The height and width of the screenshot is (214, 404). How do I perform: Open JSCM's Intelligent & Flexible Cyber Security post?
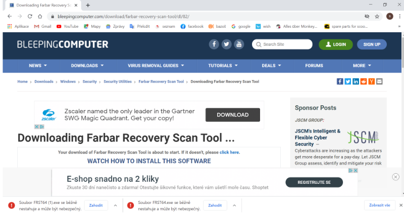318,137
